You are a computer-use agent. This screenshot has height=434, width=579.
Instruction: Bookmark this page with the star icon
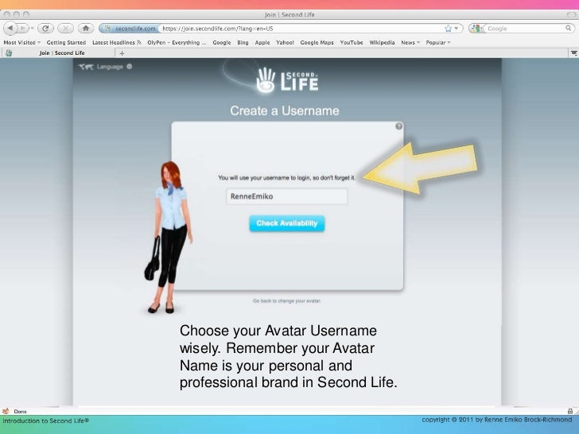pos(449,29)
